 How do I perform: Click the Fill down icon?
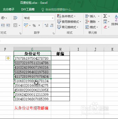105,22
